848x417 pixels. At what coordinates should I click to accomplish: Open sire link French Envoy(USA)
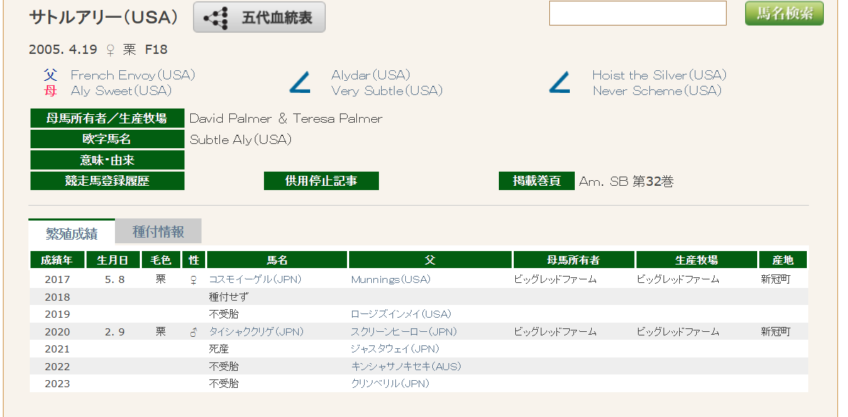point(133,75)
